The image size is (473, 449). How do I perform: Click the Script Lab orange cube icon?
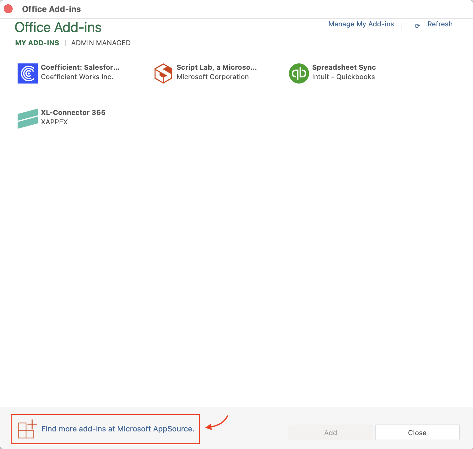[x=163, y=73]
